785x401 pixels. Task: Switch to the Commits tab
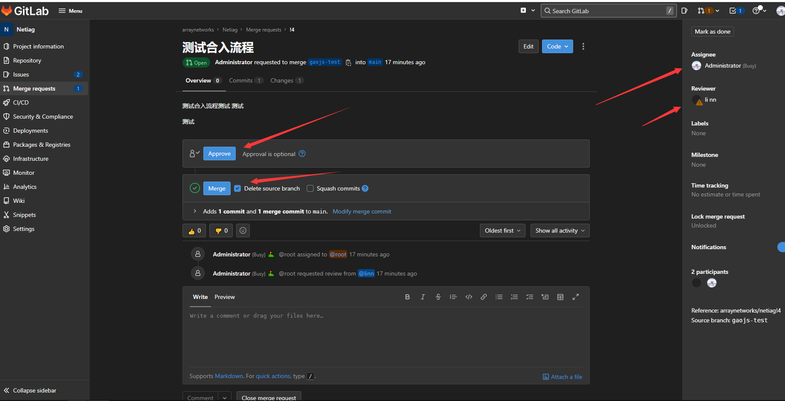coord(246,80)
